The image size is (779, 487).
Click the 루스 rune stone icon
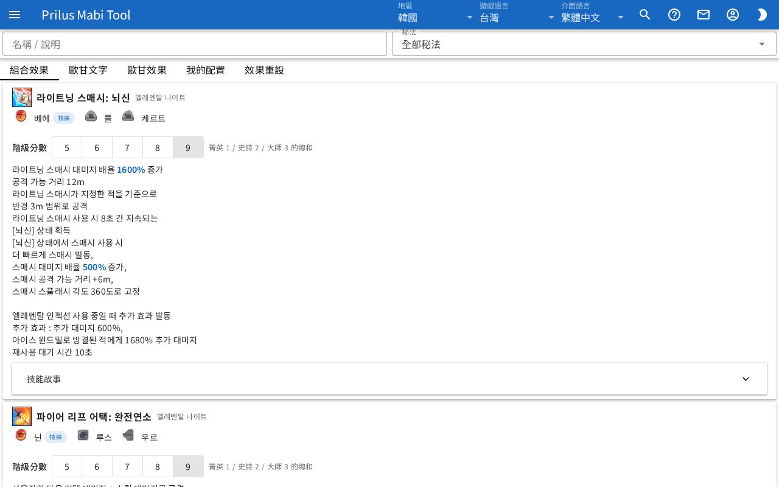tap(83, 435)
